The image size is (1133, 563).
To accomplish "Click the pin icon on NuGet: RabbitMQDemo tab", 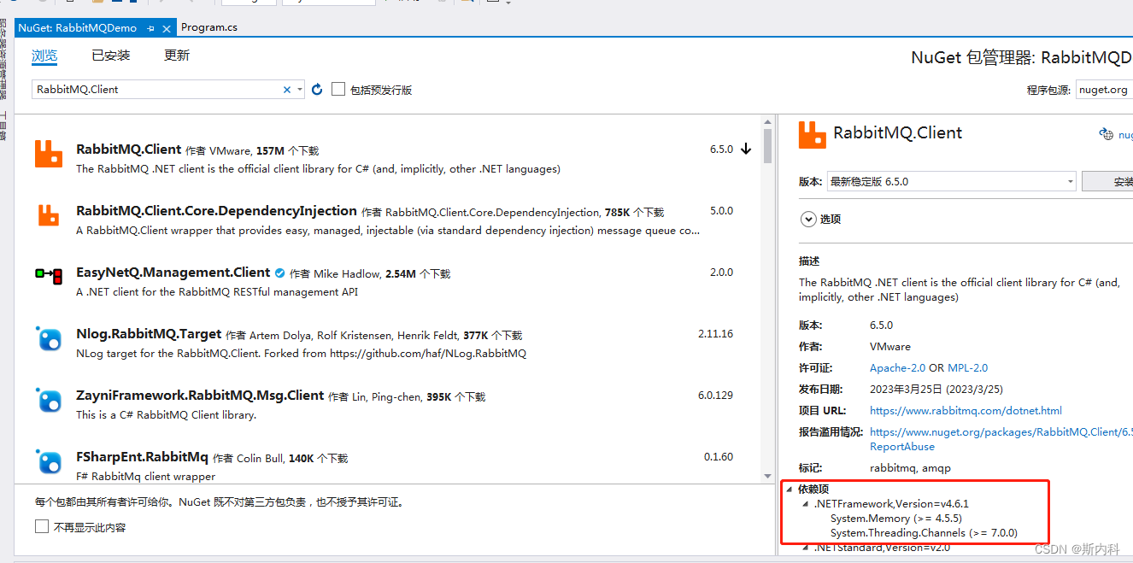I will [x=150, y=28].
